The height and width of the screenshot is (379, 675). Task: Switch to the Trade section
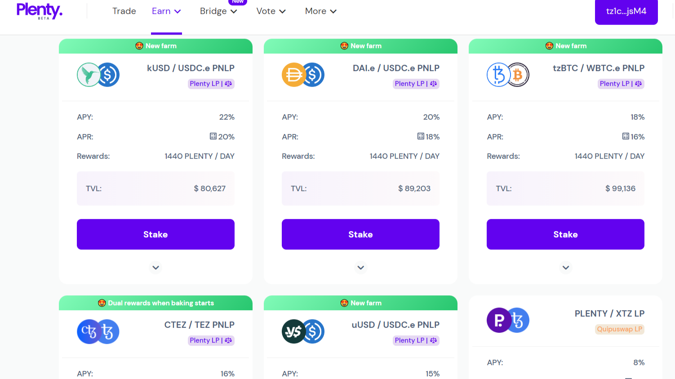point(124,11)
